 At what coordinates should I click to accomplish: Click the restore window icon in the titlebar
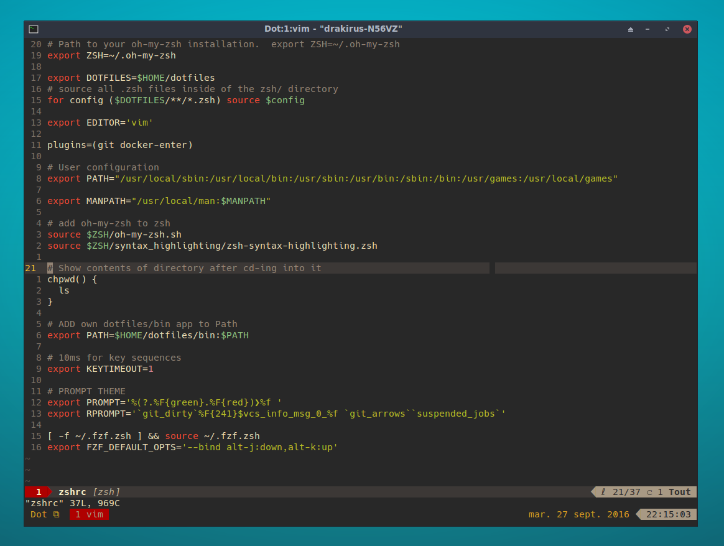tap(667, 29)
